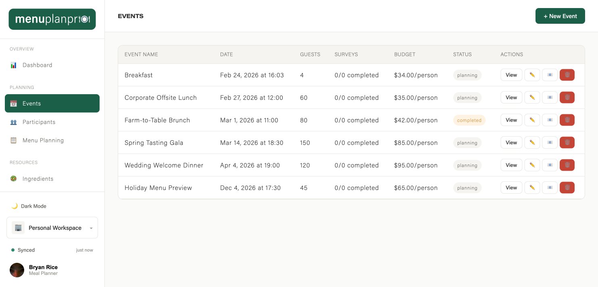Edit the Breakfast event with pencil icon
This screenshot has width=598, height=287.
[x=532, y=75]
